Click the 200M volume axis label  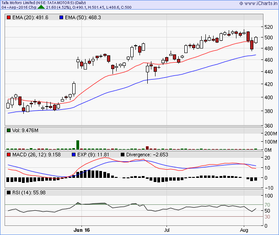pos(271,134)
